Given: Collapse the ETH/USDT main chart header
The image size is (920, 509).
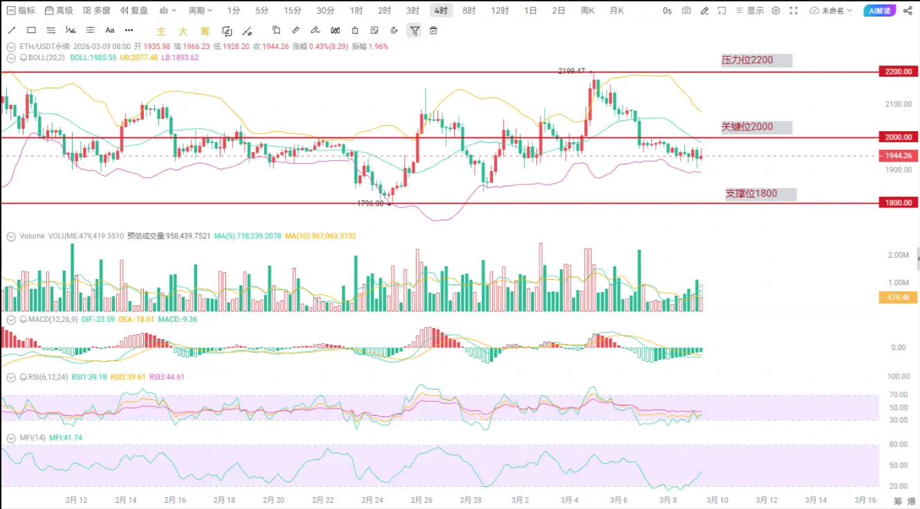Looking at the screenshot, I should click(x=10, y=47).
